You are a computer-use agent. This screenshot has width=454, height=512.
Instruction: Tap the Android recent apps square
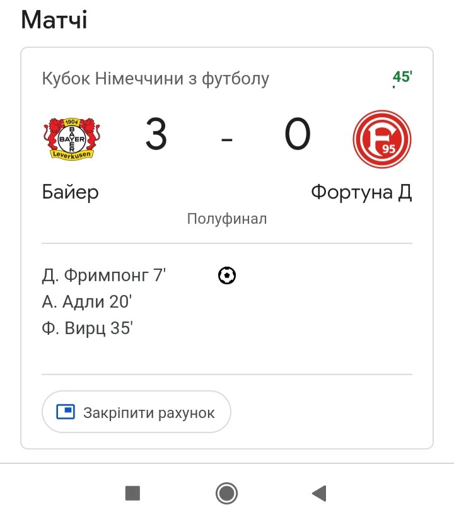[x=132, y=493]
